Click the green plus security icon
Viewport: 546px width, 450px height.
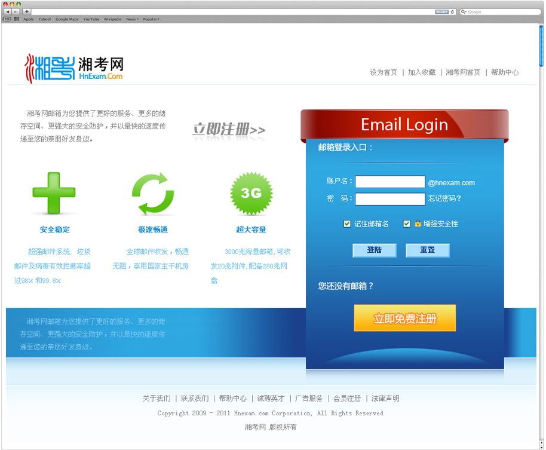tap(54, 192)
